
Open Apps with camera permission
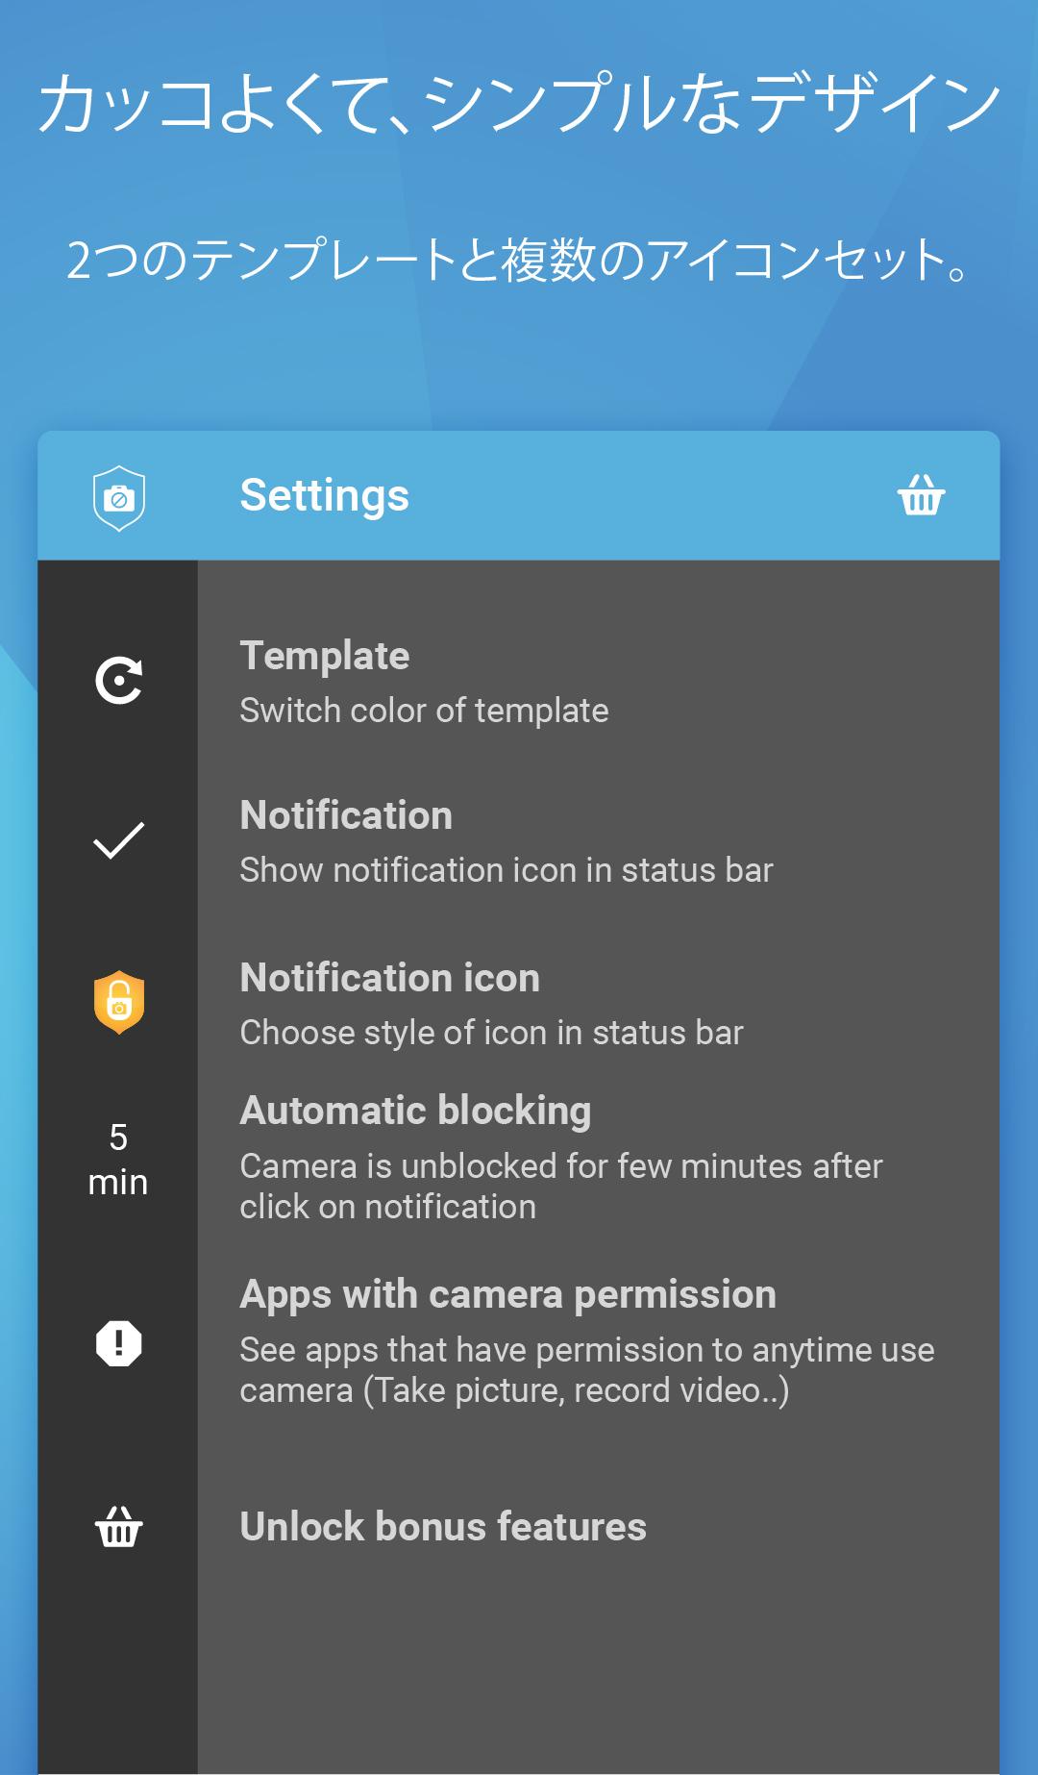tap(508, 1295)
